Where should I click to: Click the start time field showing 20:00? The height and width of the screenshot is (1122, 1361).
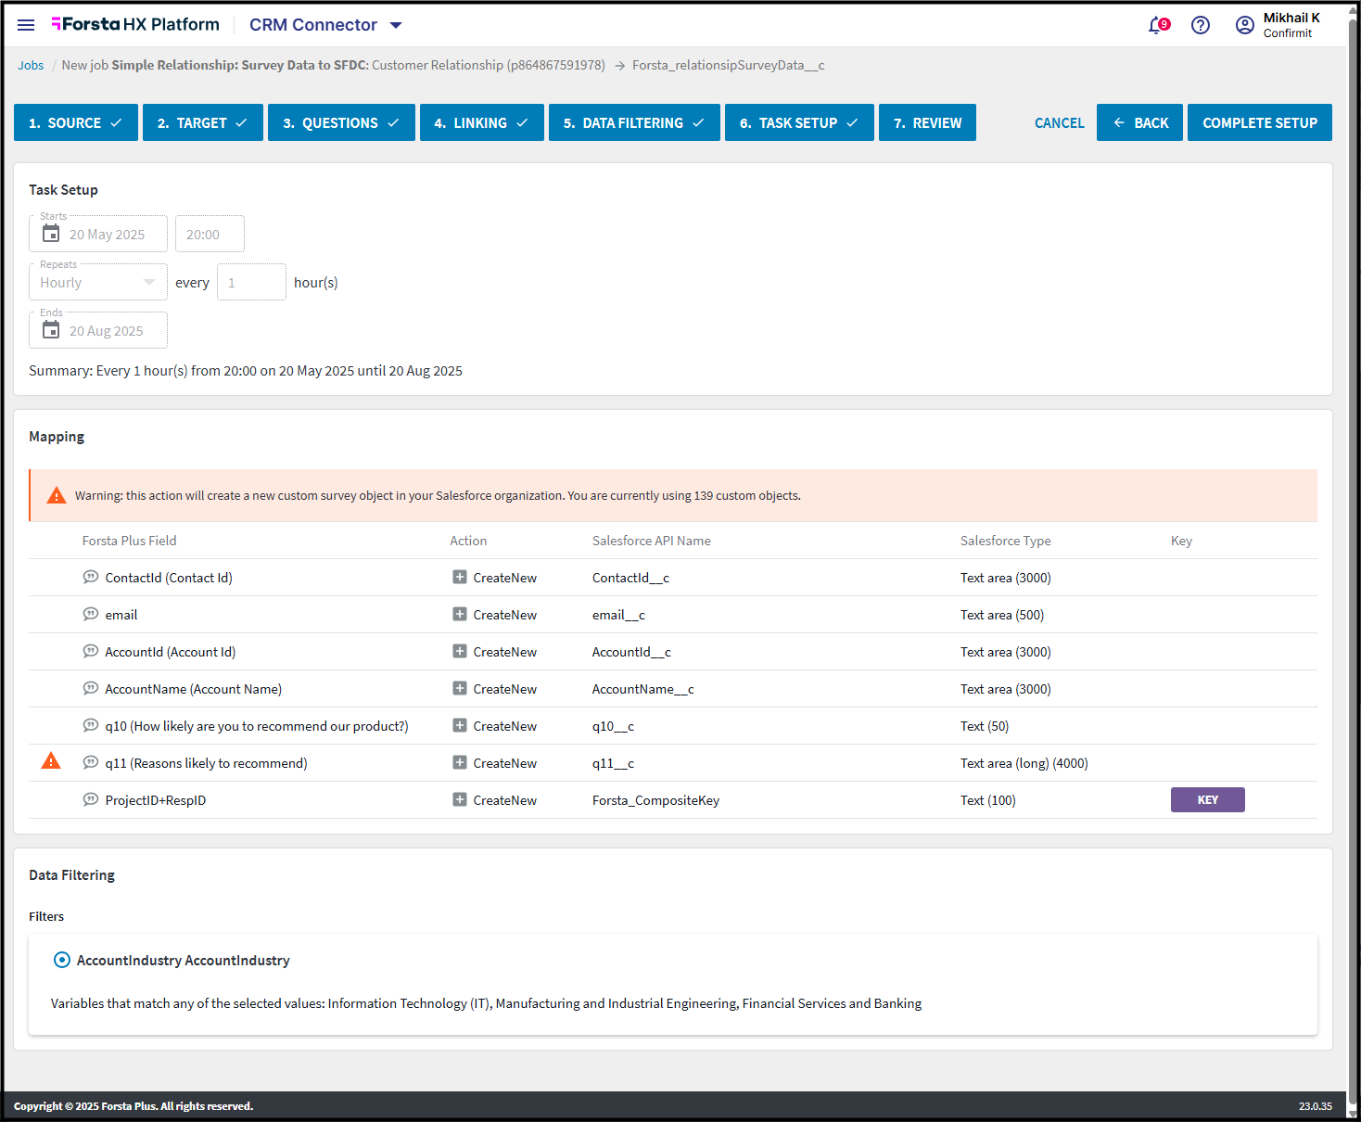pos(210,234)
